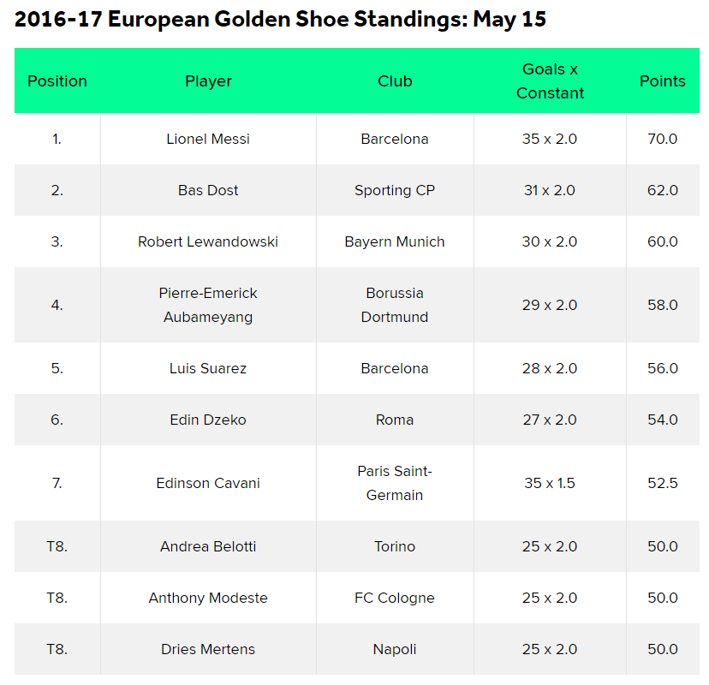This screenshot has width=709, height=685.
Task: Click the Bas Dost player name
Action: pyautogui.click(x=208, y=190)
